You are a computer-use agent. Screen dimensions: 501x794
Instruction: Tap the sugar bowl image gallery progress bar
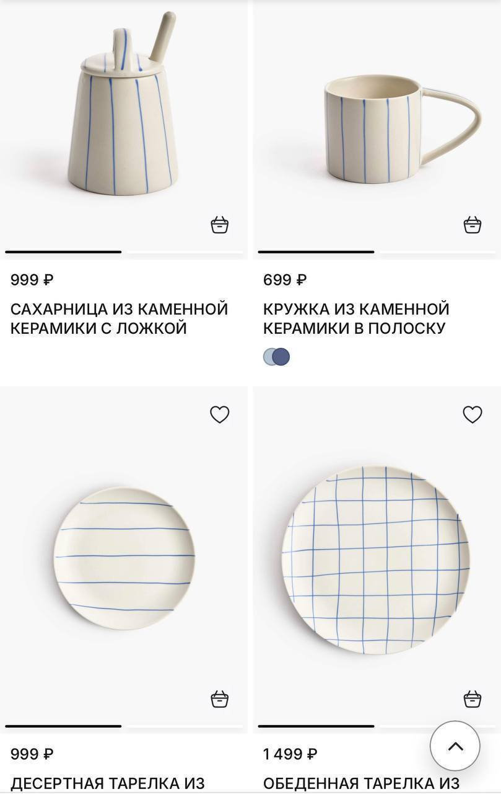pos(124,252)
